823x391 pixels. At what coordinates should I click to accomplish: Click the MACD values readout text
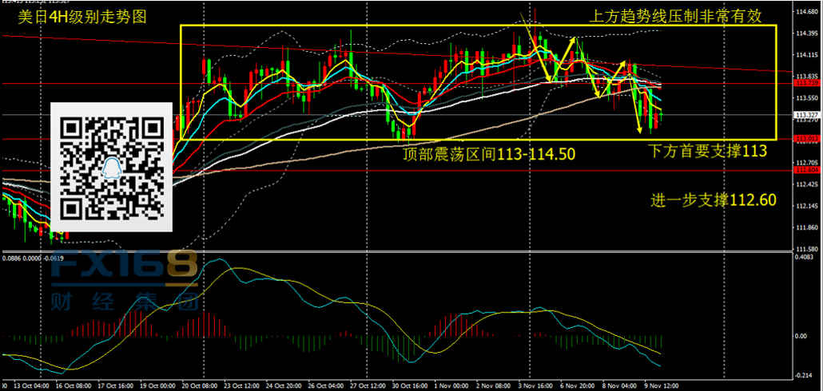click(33, 258)
